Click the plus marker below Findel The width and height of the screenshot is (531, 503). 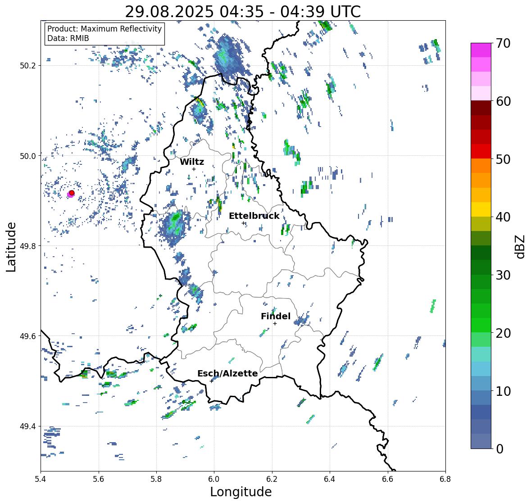tap(275, 324)
